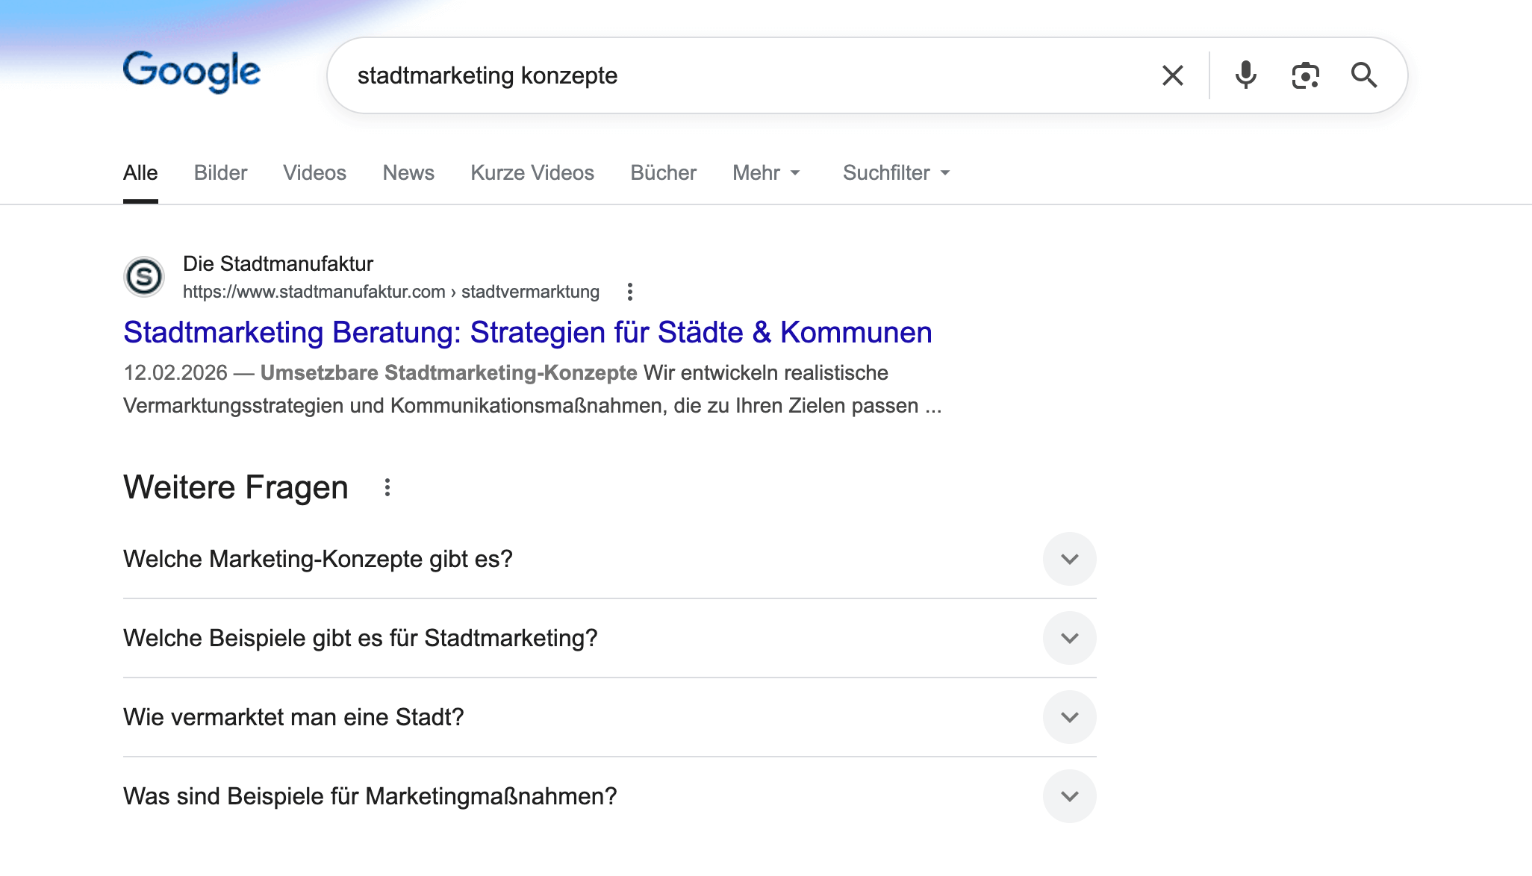The height and width of the screenshot is (876, 1532).
Task: Open 'Stadtmarketing Beratung' result link
Action: click(x=527, y=333)
